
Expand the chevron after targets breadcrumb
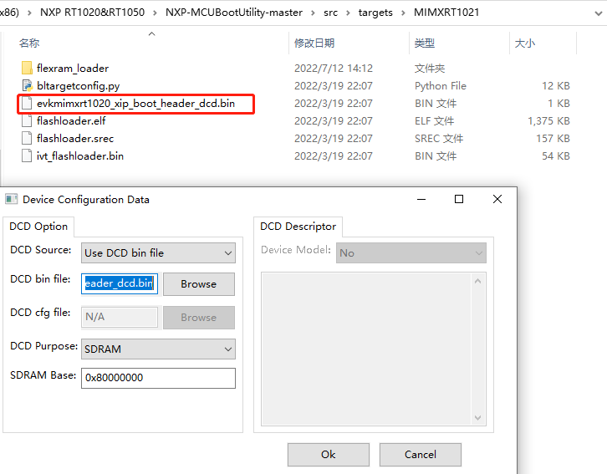pyautogui.click(x=403, y=13)
